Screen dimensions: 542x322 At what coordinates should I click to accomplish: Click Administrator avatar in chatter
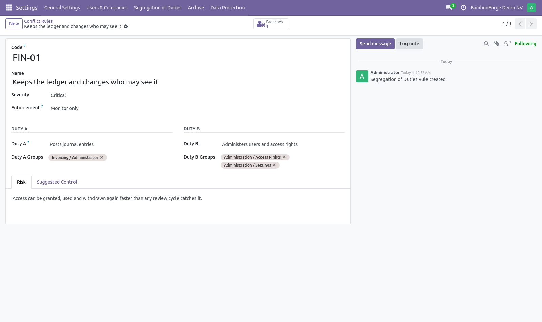click(362, 76)
